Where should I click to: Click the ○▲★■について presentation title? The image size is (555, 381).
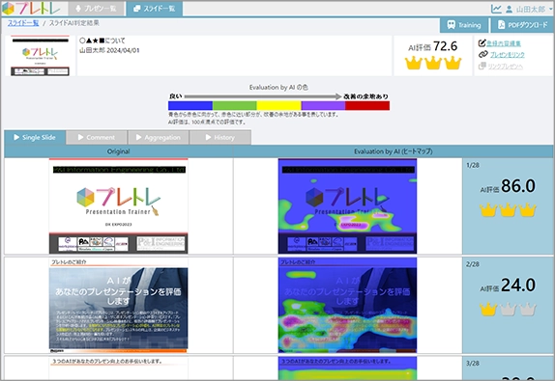[102, 41]
